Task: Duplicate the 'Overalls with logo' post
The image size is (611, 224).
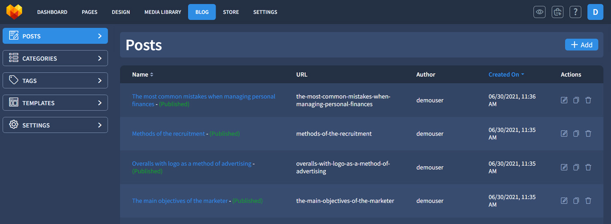Action: click(x=576, y=167)
